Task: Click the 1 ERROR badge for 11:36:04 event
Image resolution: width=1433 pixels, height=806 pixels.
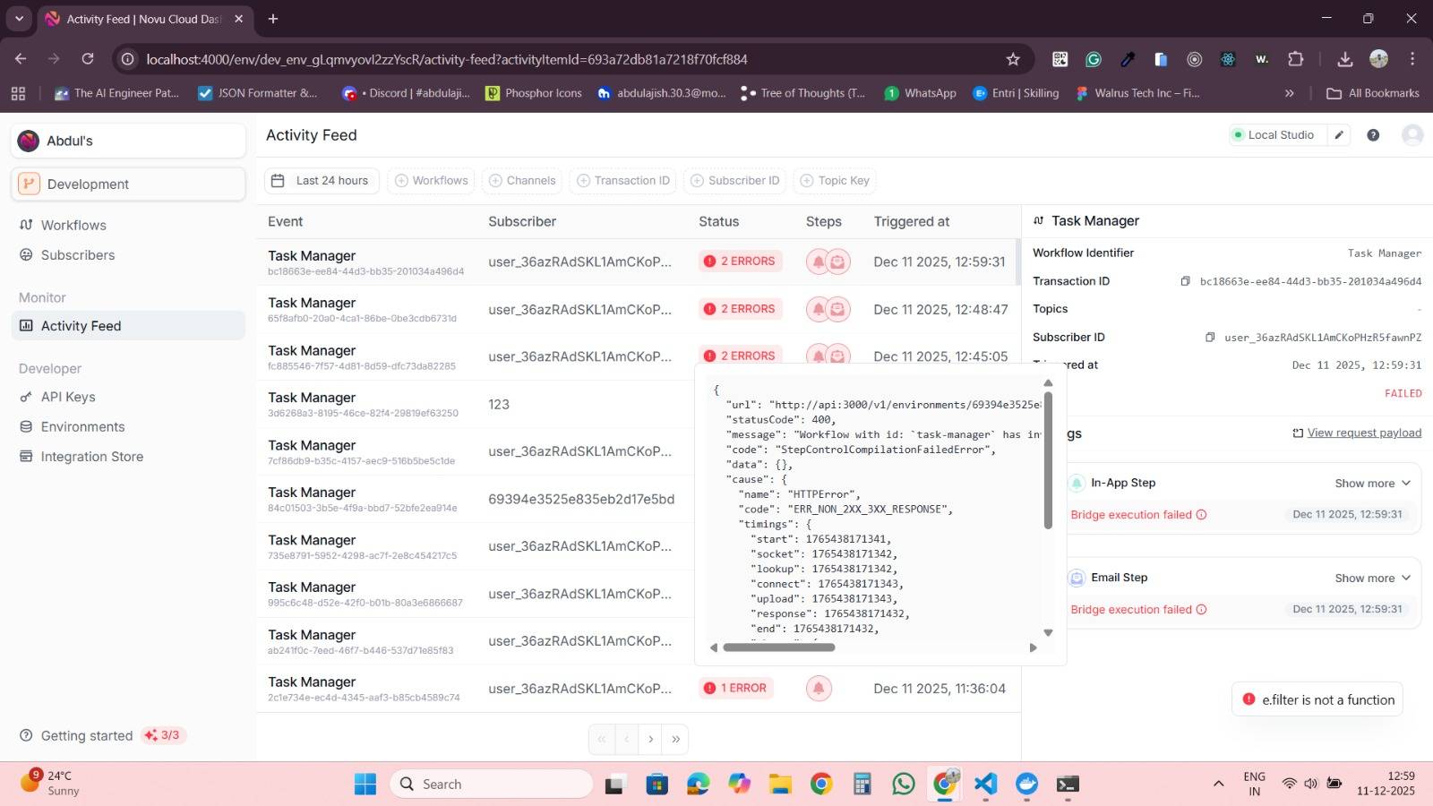Action: 735,688
